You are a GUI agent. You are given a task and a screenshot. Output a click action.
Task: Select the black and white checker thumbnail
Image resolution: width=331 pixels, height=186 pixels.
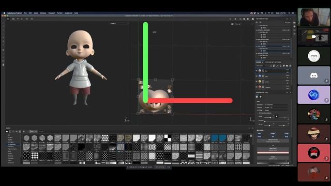pyautogui.click(x=168, y=138)
